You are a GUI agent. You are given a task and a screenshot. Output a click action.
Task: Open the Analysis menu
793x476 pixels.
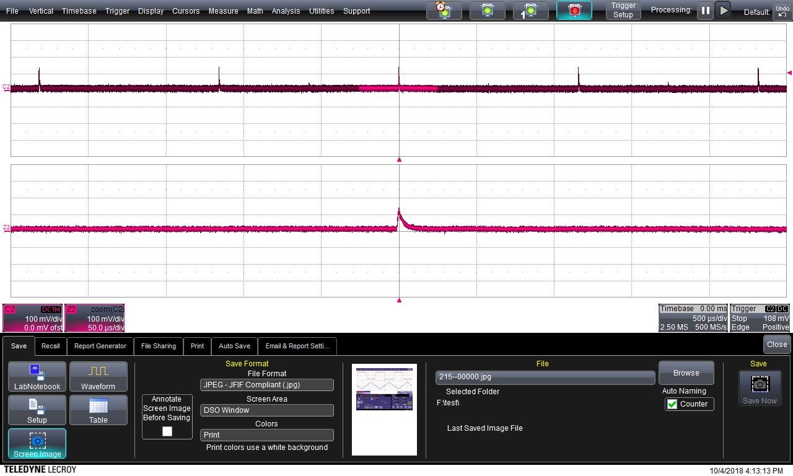tap(286, 11)
